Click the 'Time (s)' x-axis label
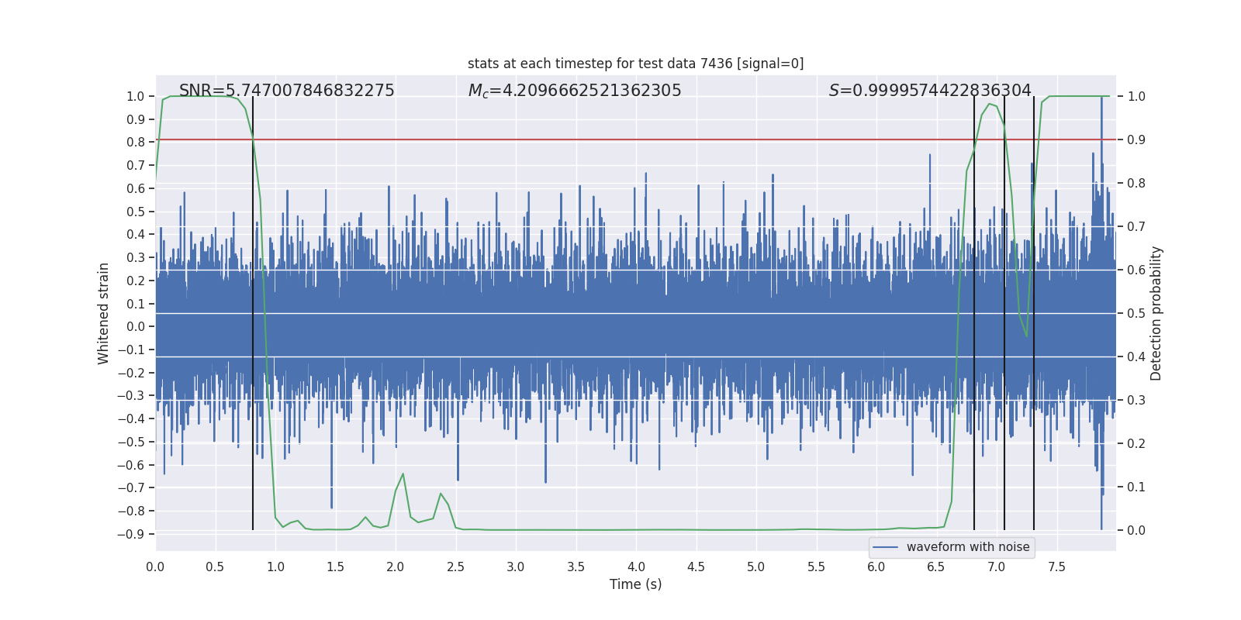This screenshot has width=1241, height=620. pyautogui.click(x=635, y=584)
